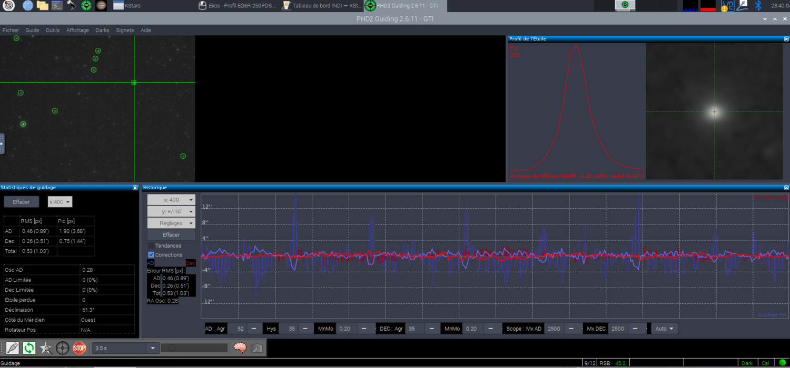Click the left-edge panel expander handle
Image resolution: width=790 pixels, height=368 pixels.
pyautogui.click(x=2, y=144)
